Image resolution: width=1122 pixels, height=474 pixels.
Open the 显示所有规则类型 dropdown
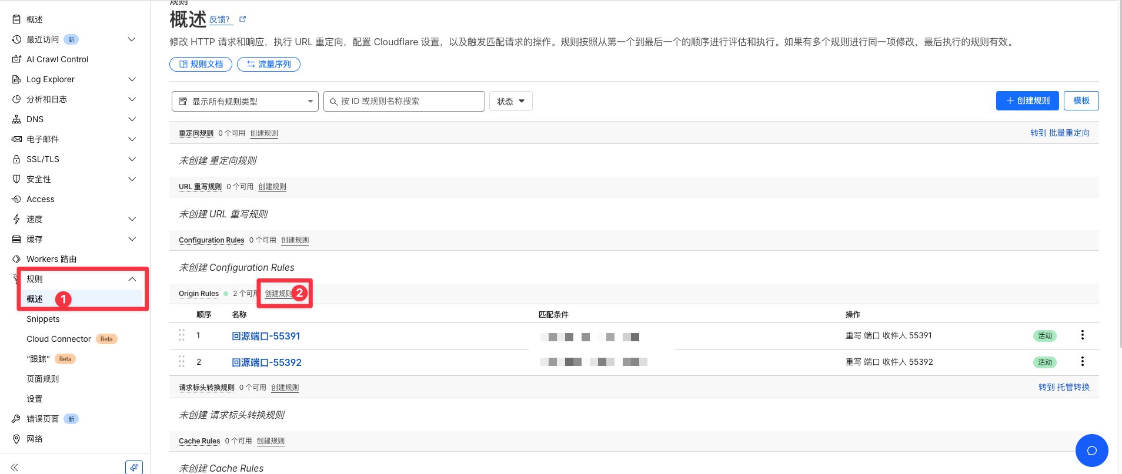245,101
